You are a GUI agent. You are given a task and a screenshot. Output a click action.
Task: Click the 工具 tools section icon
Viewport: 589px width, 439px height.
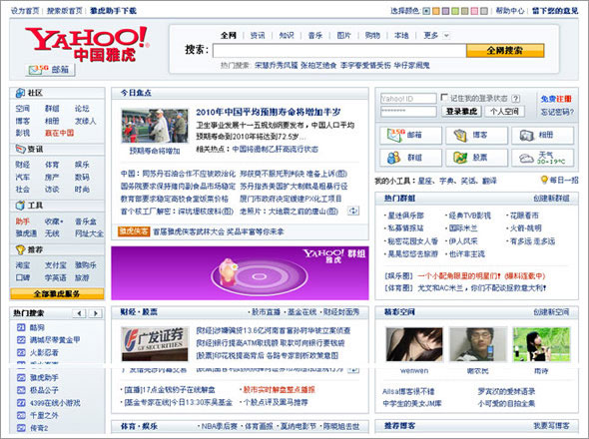coord(20,206)
